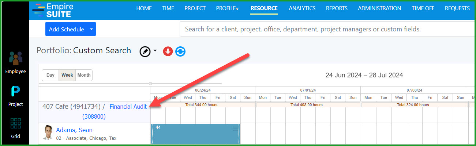This screenshot has width=476, height=146.
Task: Click the Empire Suite logo
Action: click(x=52, y=10)
